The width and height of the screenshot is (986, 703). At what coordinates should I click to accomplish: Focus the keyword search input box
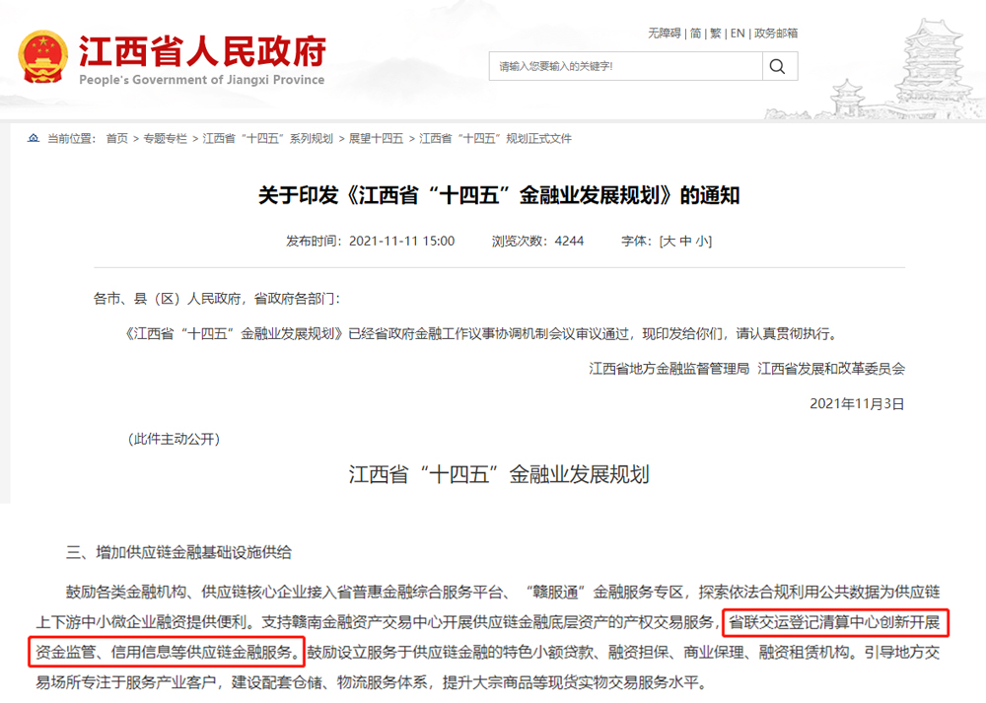pos(625,67)
